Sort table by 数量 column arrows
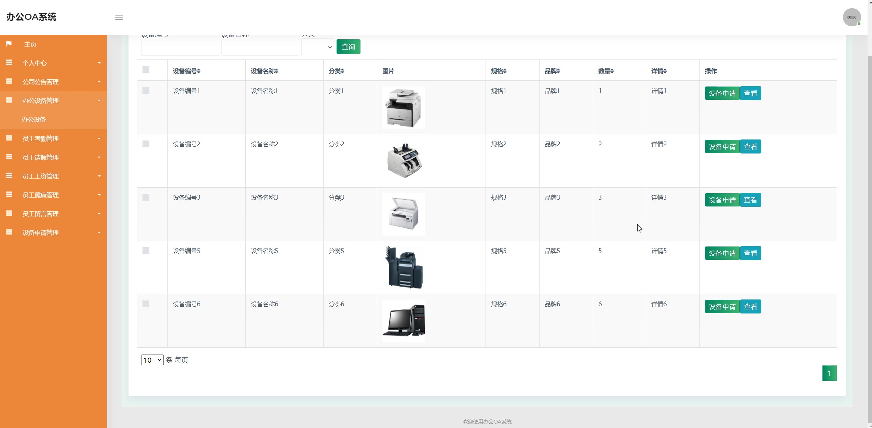The image size is (872, 428). click(612, 71)
